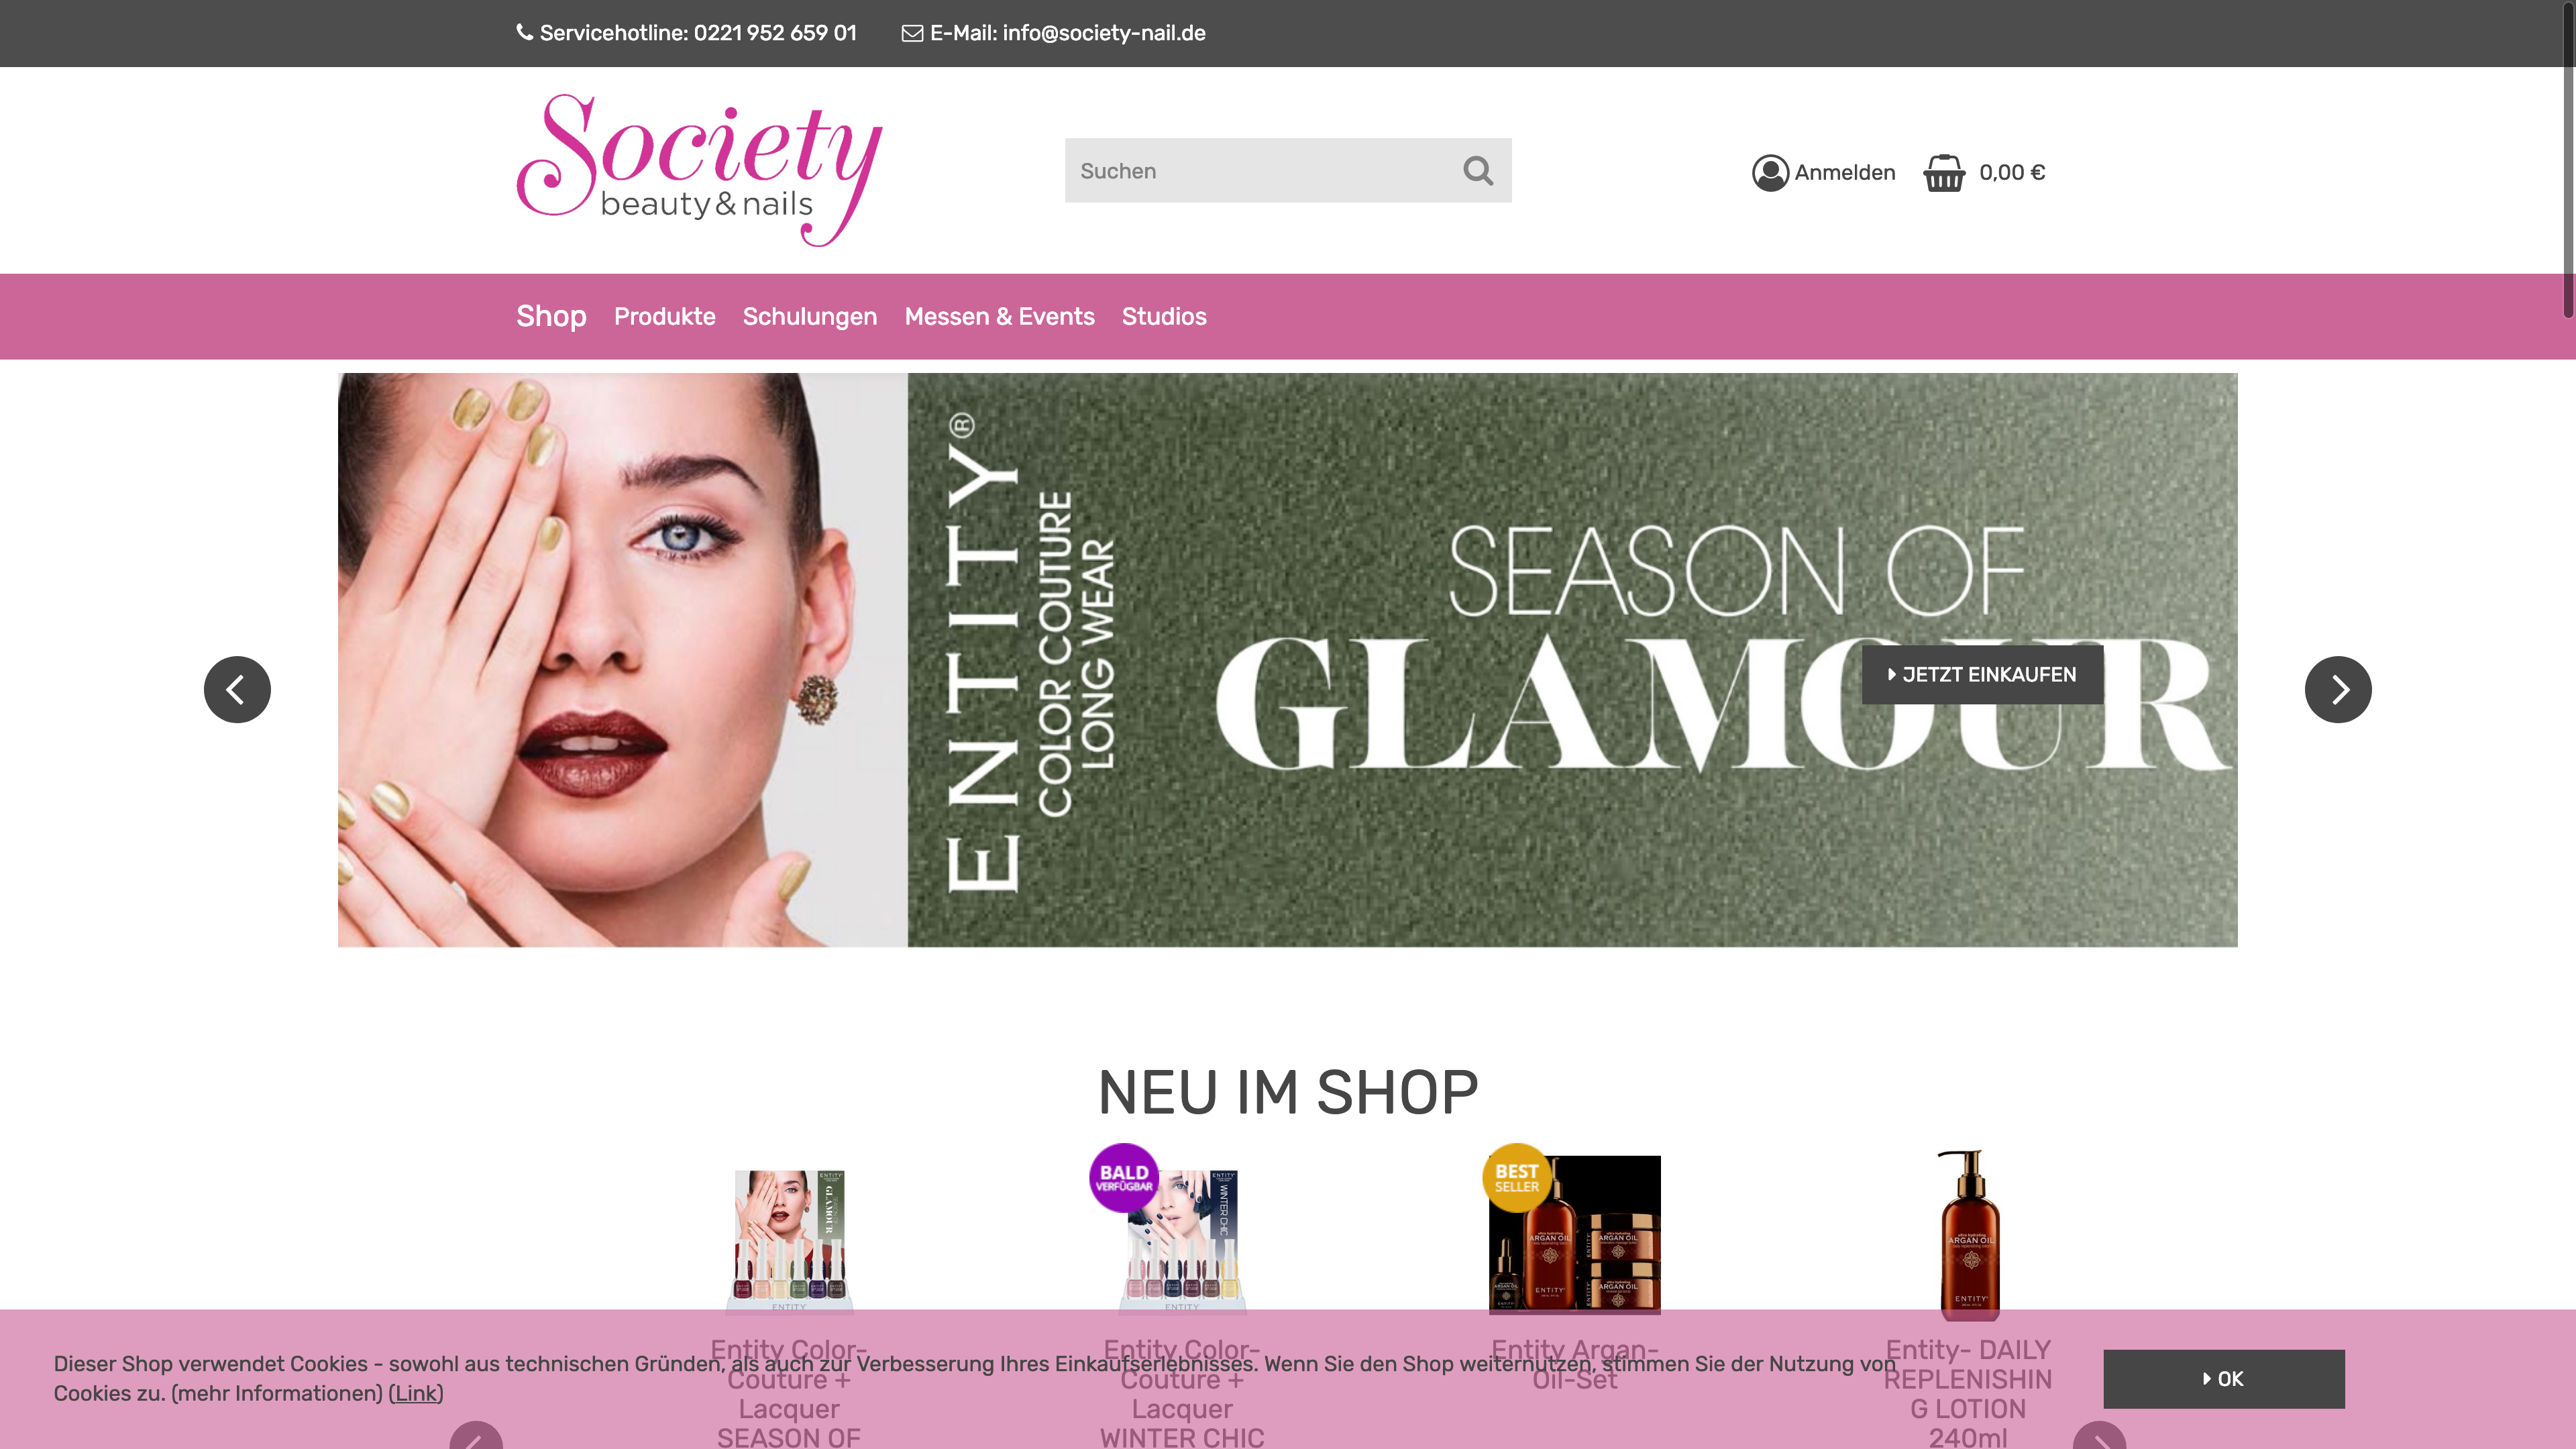This screenshot has width=2576, height=1449.
Task: Click the search magnifier icon
Action: click(x=1478, y=171)
